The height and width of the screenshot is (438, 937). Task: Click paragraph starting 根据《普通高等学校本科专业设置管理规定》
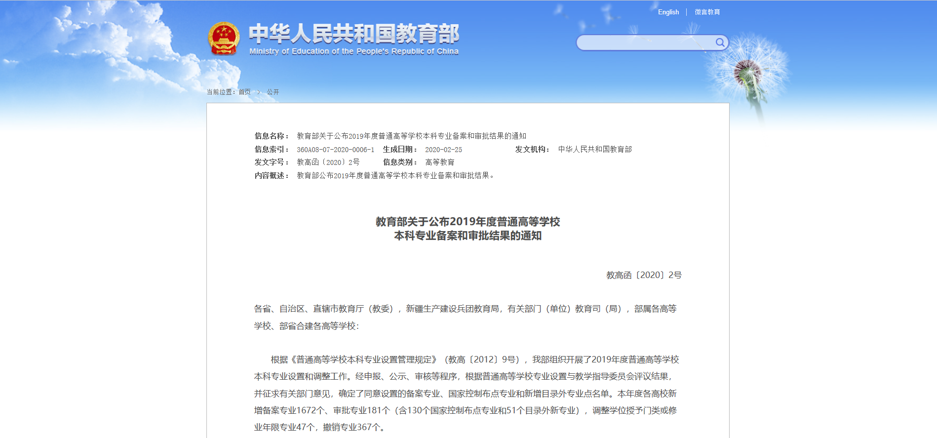[x=467, y=393]
